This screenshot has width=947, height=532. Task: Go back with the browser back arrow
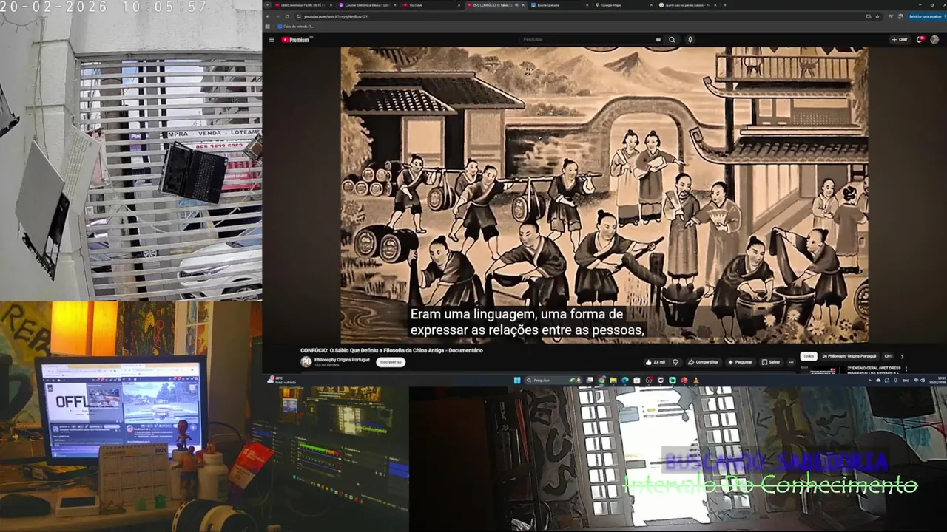click(x=268, y=16)
